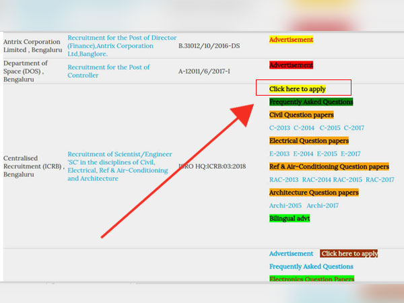Open Ref & Air-Conditioning Question papers link
404x303 pixels.
coord(329,167)
